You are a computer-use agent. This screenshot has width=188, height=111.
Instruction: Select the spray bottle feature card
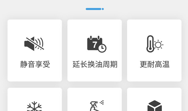click(95, 99)
